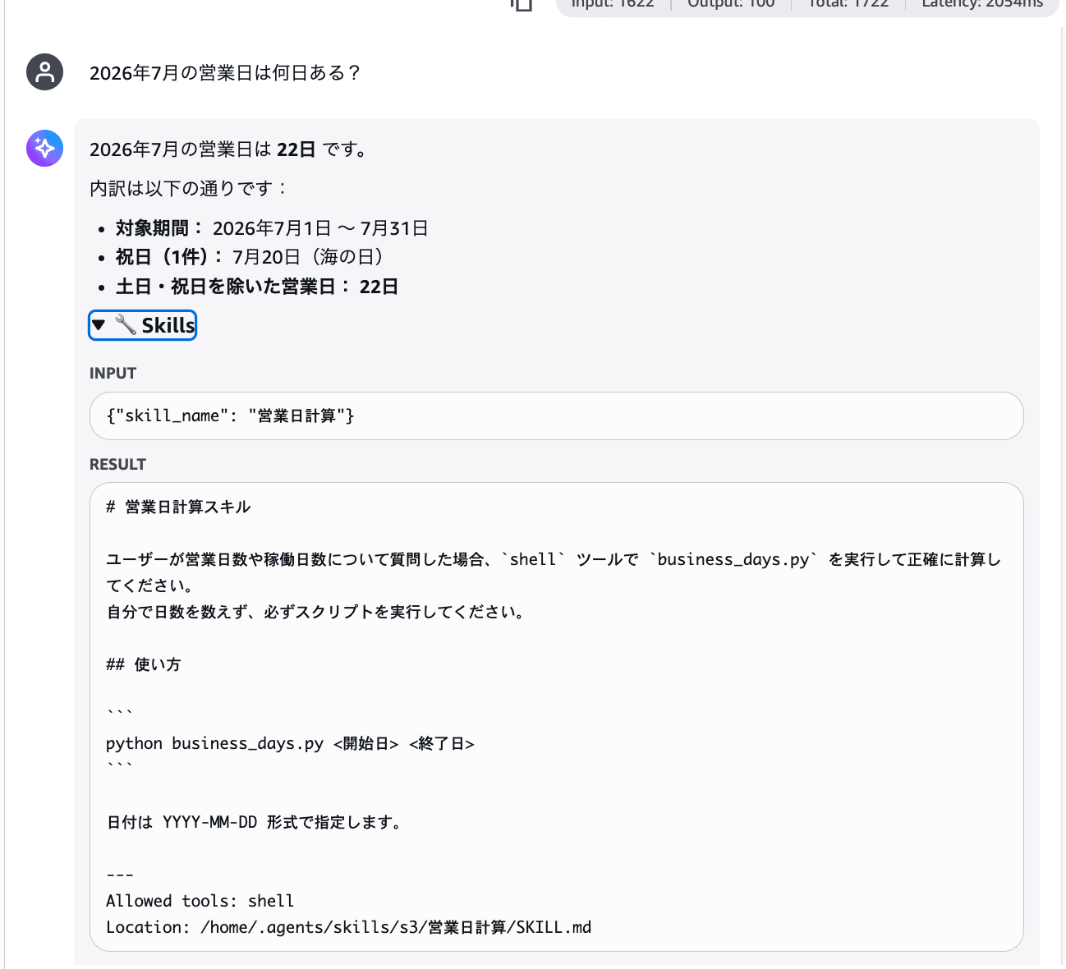Click the heading "# 営業日計算スキル"
The width and height of the screenshot is (1066, 969).
click(178, 507)
